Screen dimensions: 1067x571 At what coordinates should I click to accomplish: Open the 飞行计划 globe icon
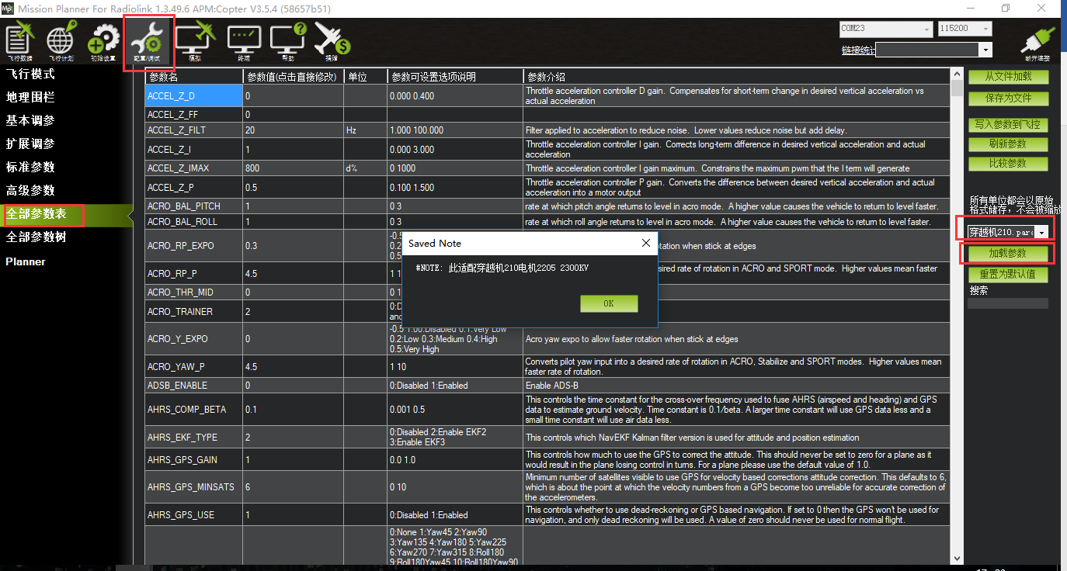tap(61, 40)
